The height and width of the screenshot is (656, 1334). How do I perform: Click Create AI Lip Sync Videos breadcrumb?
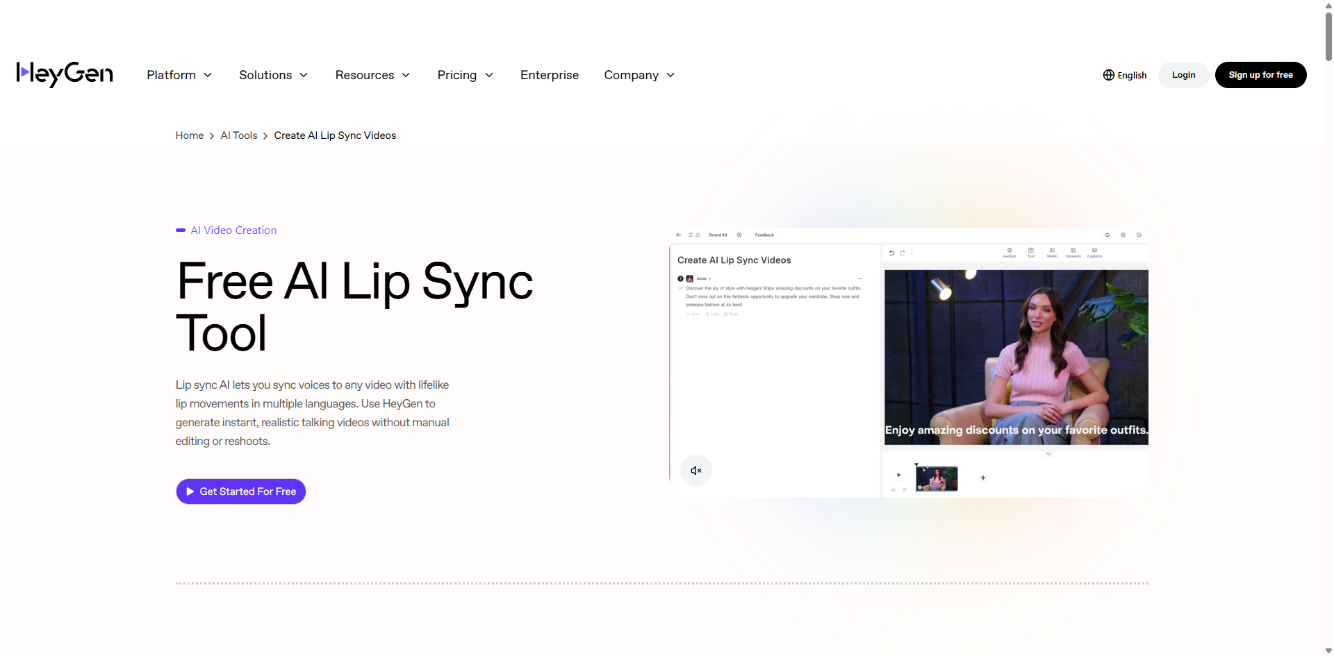(335, 135)
